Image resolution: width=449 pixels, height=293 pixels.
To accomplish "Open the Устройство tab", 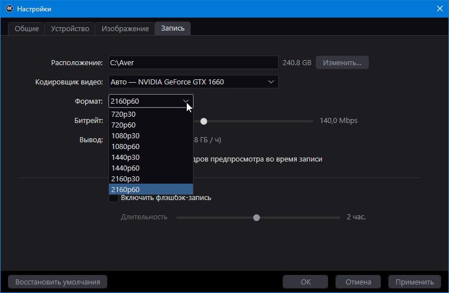I will tap(70, 28).
